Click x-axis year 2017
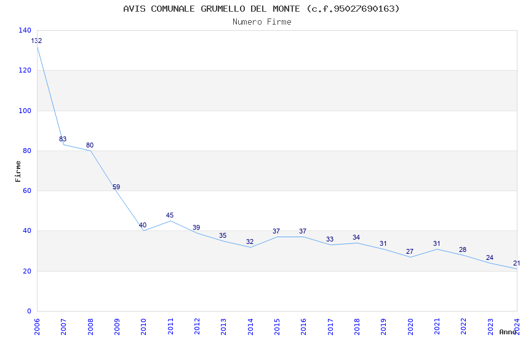The image size is (523, 338). [x=330, y=326]
